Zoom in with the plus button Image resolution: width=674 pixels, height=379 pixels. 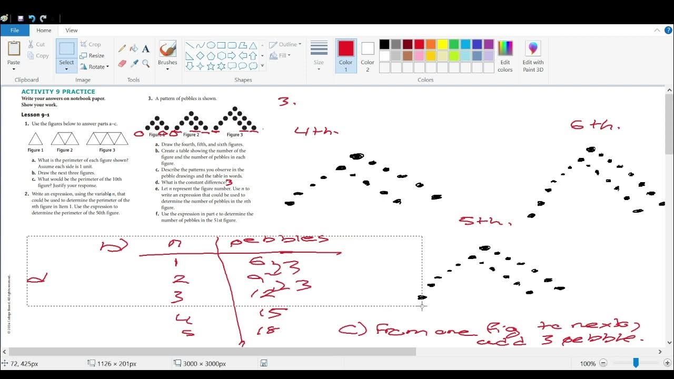(667, 363)
